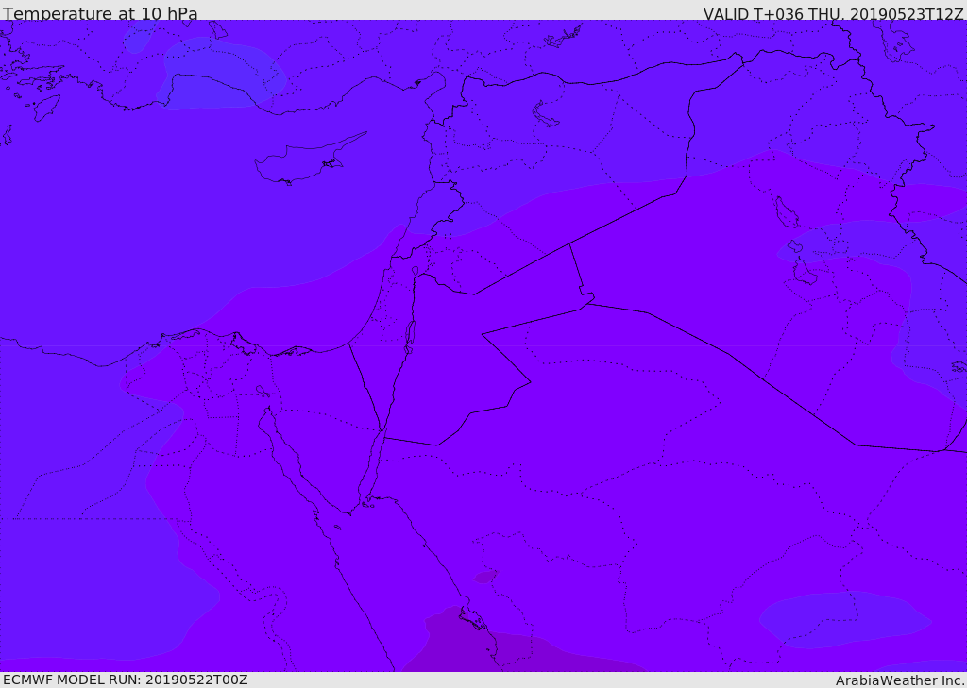Click the 'Temperature at 10 hPa' title text
The image size is (967, 688).
(x=100, y=13)
